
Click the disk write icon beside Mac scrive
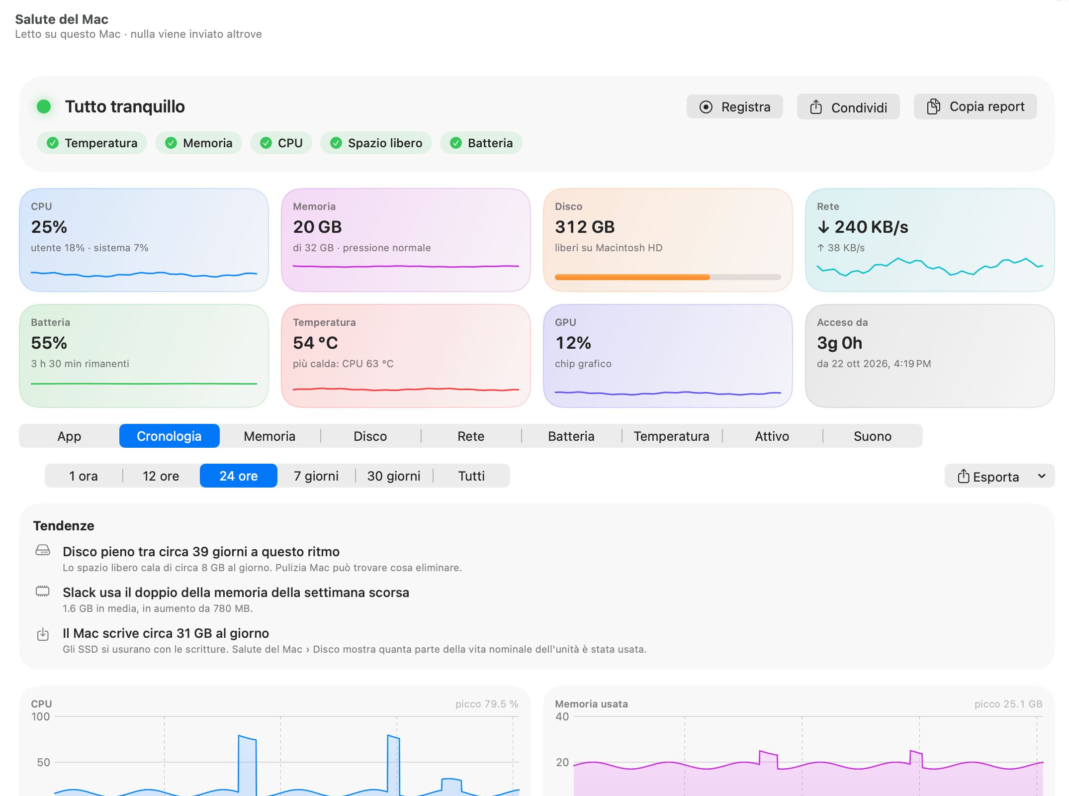pyautogui.click(x=43, y=634)
